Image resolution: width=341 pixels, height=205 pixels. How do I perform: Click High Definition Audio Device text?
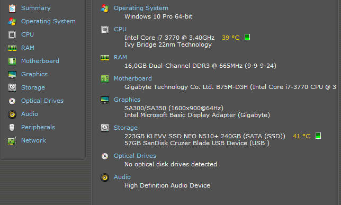click(167, 185)
